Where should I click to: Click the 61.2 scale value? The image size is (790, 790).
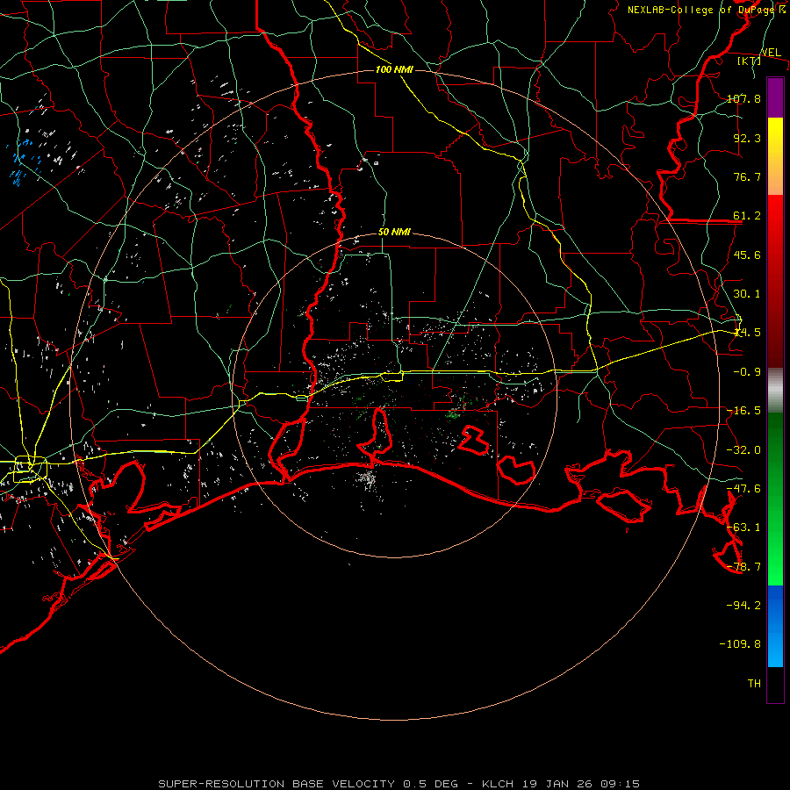coord(747,216)
